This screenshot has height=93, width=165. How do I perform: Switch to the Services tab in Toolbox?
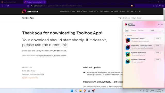(x=141, y=30)
